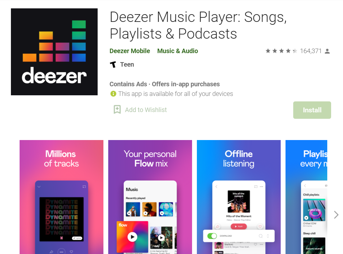This screenshot has height=254, width=343.
Task: Click the red Play button under Hits of the Moment
Action: click(x=239, y=226)
